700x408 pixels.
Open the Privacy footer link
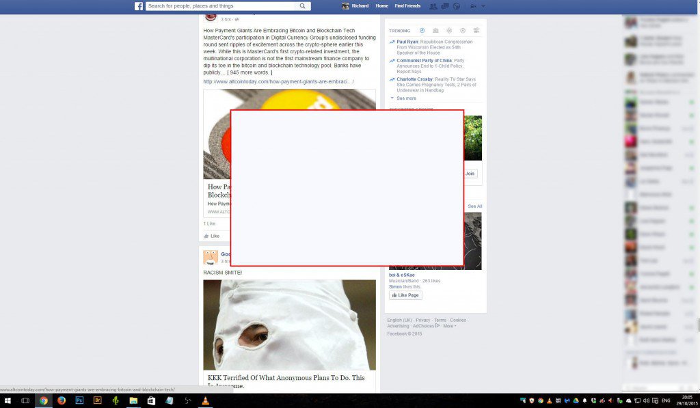[422, 320]
